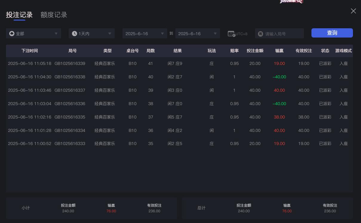Select the 已派彩 status of round 35

click(x=325, y=144)
